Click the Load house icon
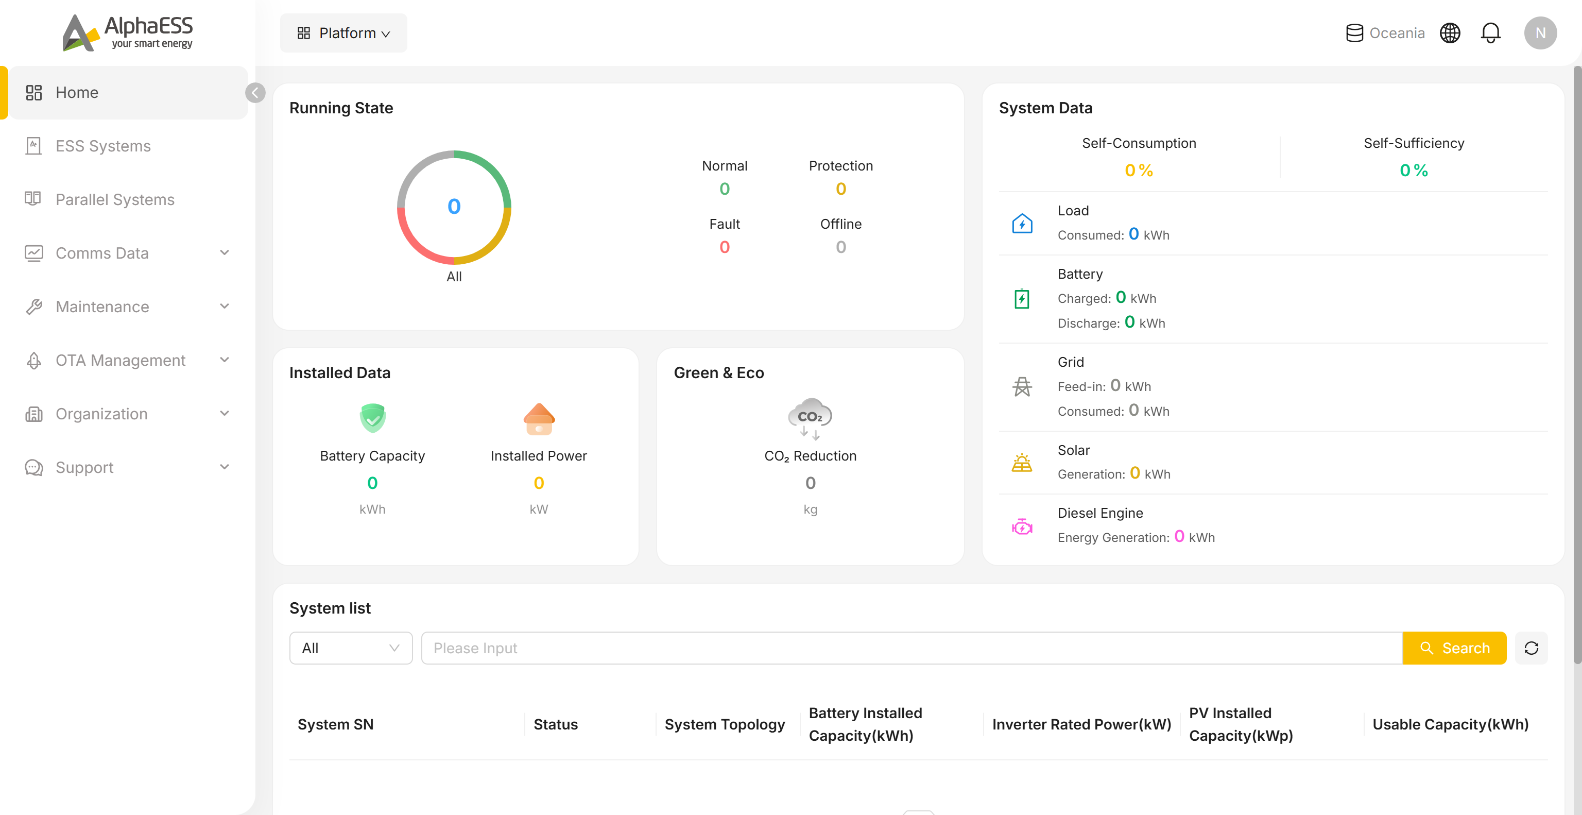Viewport: 1582px width, 815px height. click(1022, 223)
